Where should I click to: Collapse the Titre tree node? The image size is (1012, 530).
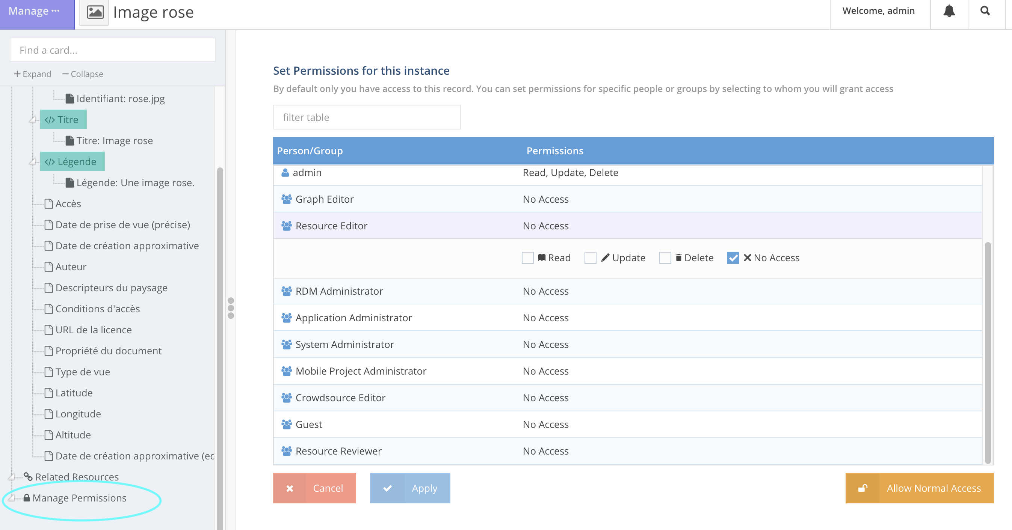[x=33, y=120]
